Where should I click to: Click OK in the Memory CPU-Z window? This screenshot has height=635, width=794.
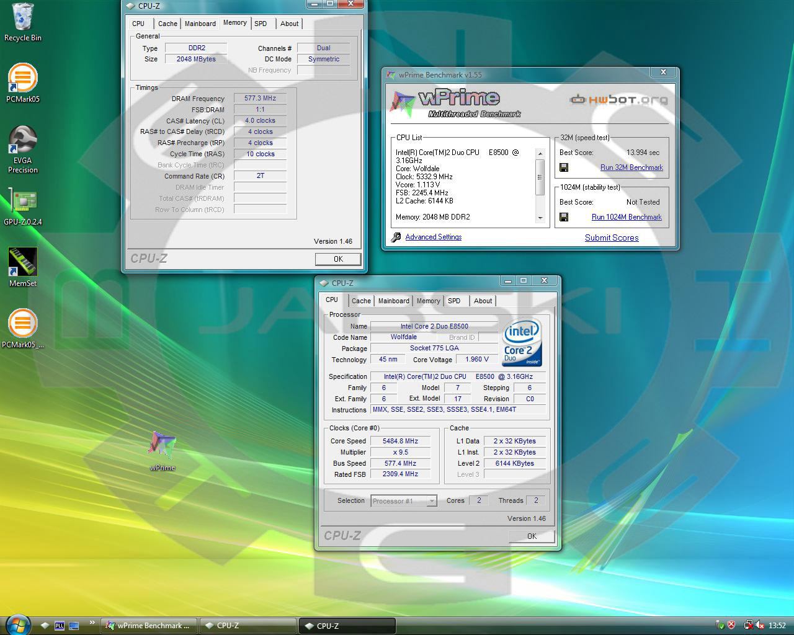click(x=338, y=259)
